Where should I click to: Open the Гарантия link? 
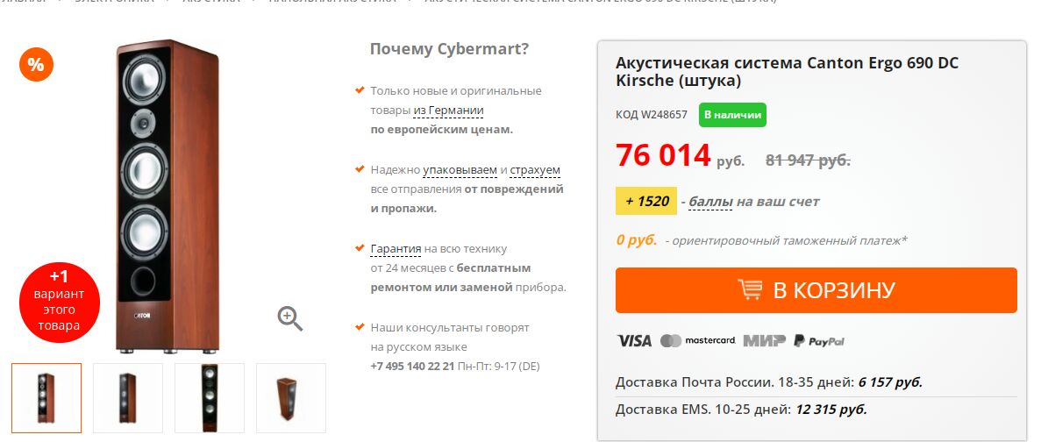tap(396, 249)
